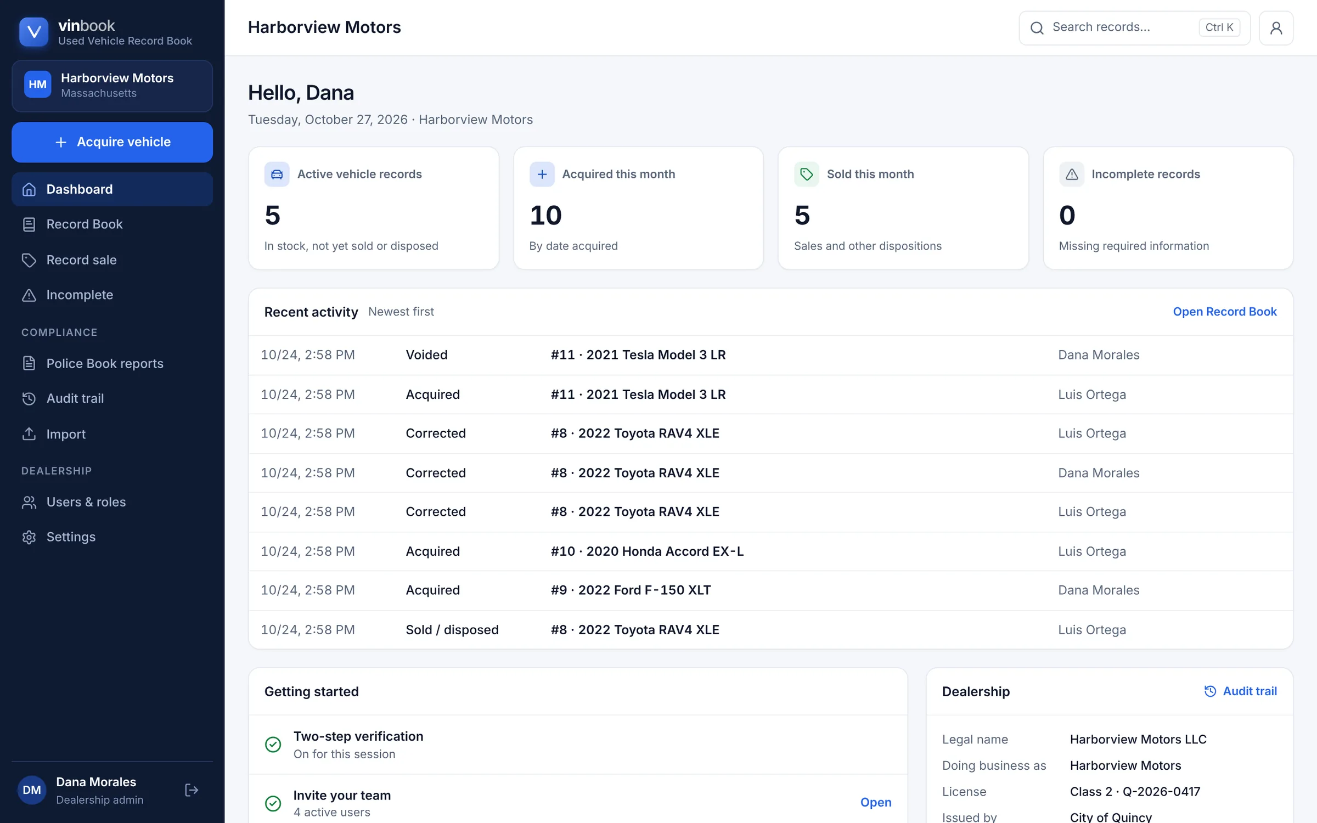The height and width of the screenshot is (823, 1317).
Task: Open Record sale page
Action: click(x=112, y=260)
